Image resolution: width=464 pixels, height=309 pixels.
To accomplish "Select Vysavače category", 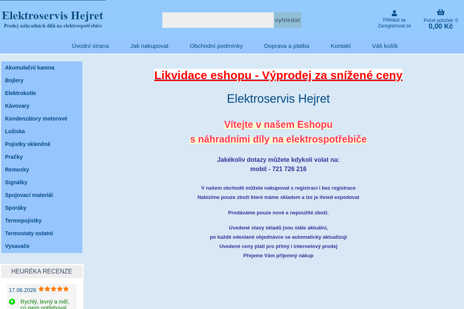I will pyautogui.click(x=42, y=246).
